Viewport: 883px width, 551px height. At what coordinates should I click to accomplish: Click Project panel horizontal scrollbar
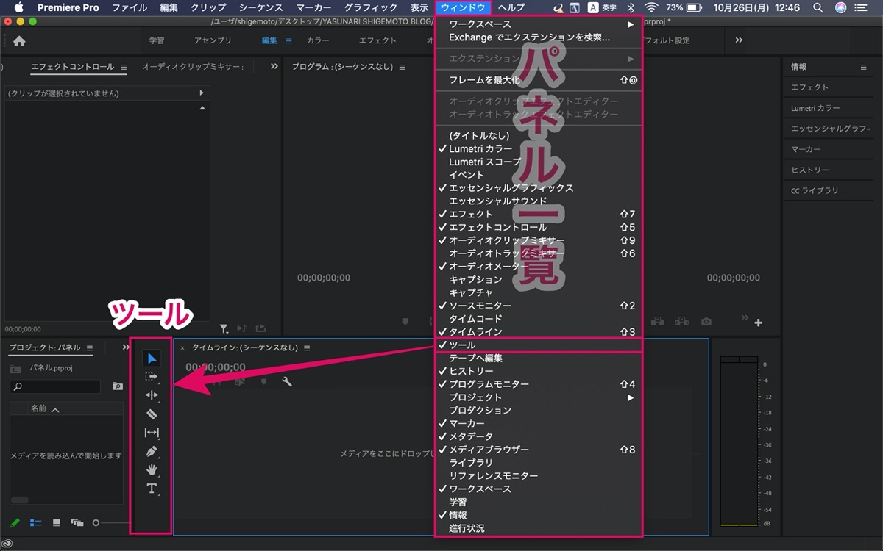click(x=20, y=500)
